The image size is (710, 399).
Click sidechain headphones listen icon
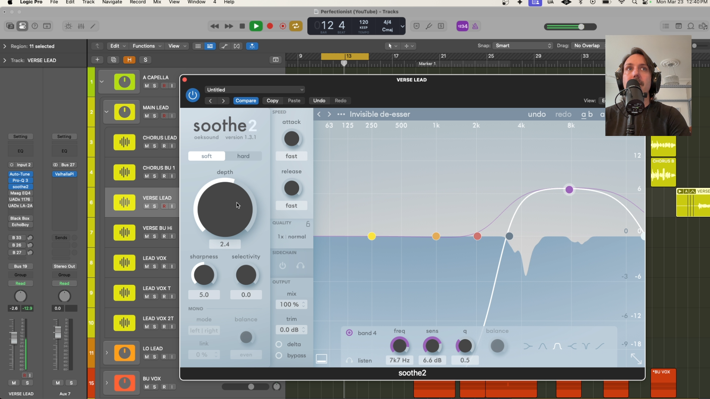point(300,266)
